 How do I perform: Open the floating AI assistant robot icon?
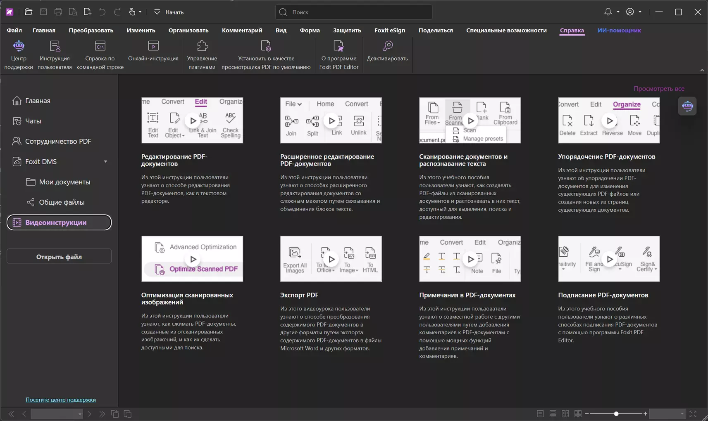(687, 106)
